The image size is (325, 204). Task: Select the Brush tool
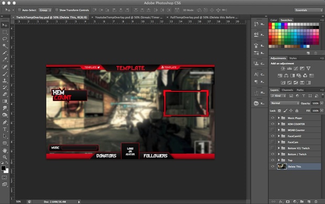pyautogui.click(x=5, y=74)
